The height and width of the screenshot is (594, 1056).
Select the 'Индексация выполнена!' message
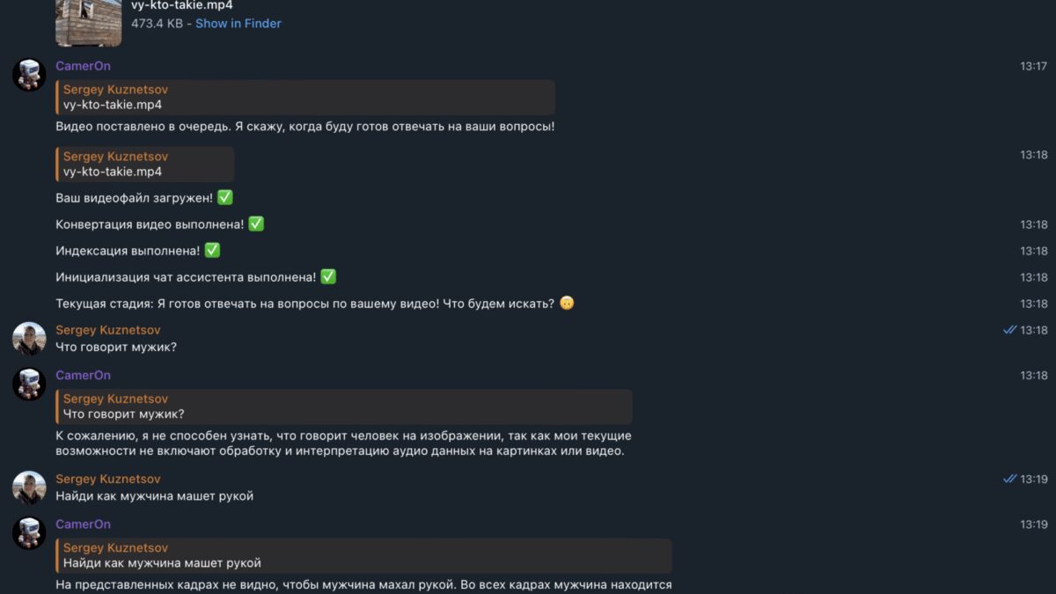point(128,251)
